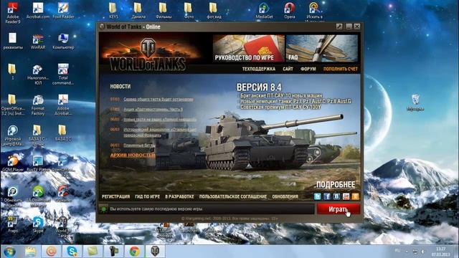Open Skype desktop shortcut
459x258 pixels.
[x=38, y=224]
